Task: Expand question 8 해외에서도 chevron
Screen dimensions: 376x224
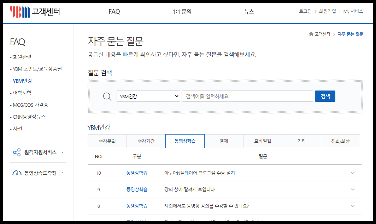Action: tap(353, 206)
